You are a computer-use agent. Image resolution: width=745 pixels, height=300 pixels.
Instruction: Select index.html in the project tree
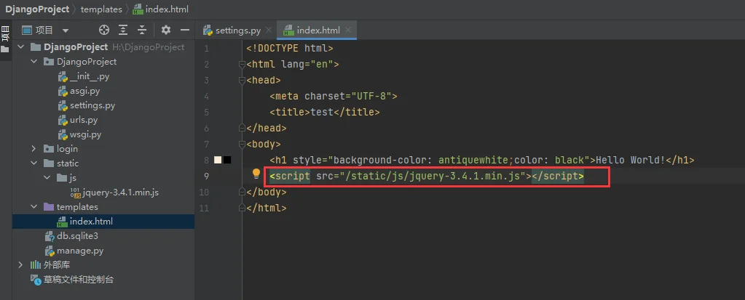(91, 222)
